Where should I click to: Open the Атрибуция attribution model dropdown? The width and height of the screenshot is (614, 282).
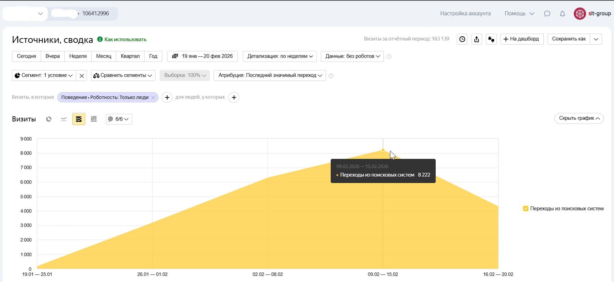click(x=270, y=75)
